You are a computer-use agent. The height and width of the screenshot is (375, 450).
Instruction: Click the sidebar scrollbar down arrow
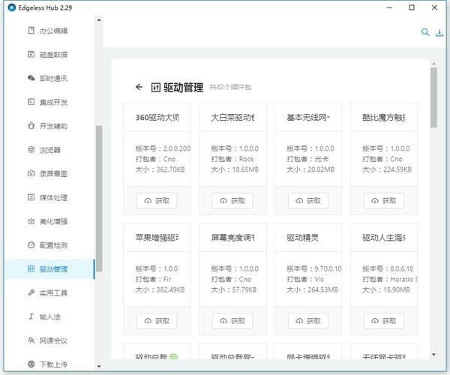pyautogui.click(x=99, y=367)
